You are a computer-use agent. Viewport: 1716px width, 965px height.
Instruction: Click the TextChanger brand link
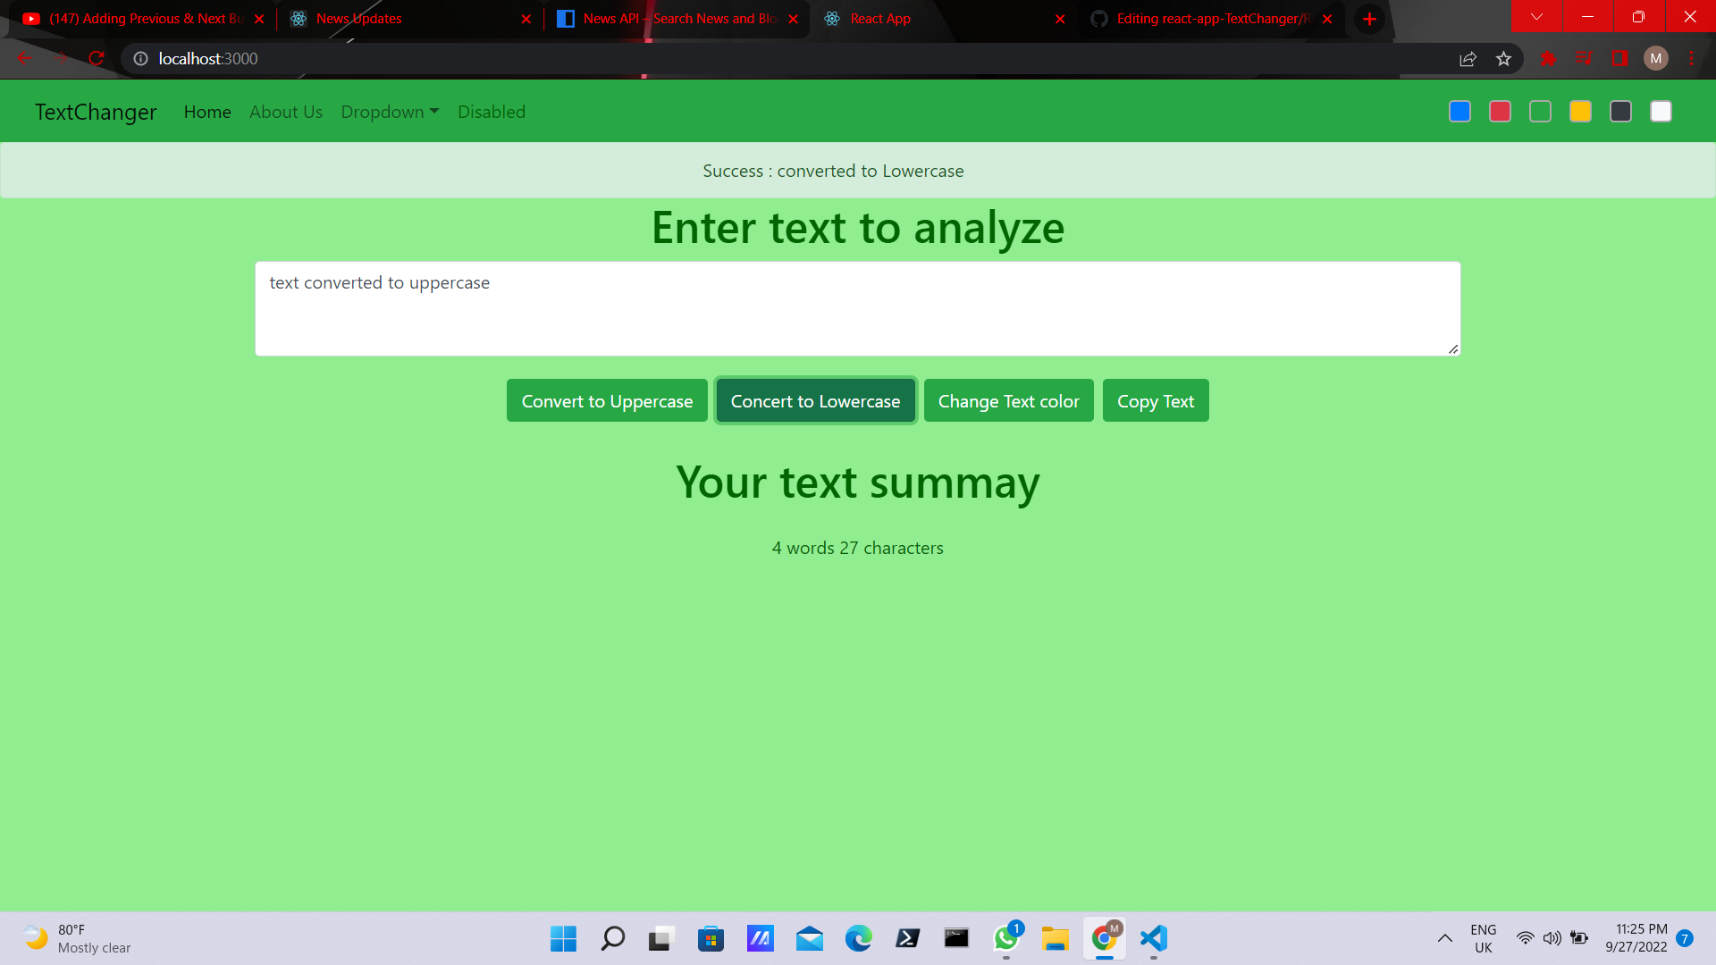pos(96,112)
